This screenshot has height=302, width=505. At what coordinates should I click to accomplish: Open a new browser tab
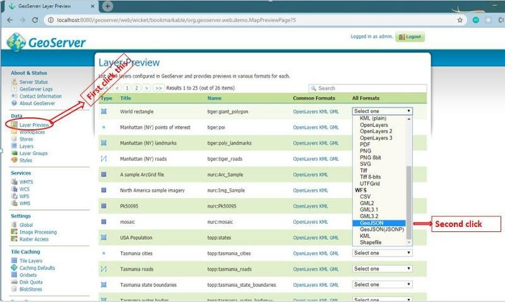click(107, 6)
